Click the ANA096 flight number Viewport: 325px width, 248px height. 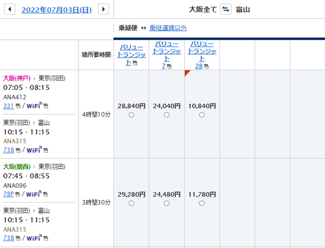coord(15,186)
